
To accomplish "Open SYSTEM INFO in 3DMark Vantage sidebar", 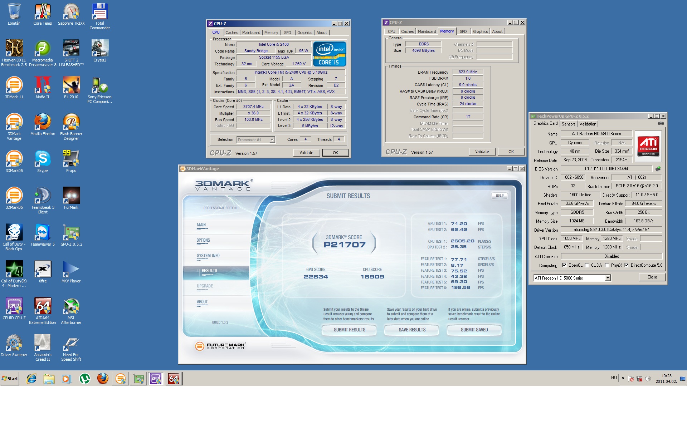I will tap(208, 256).
